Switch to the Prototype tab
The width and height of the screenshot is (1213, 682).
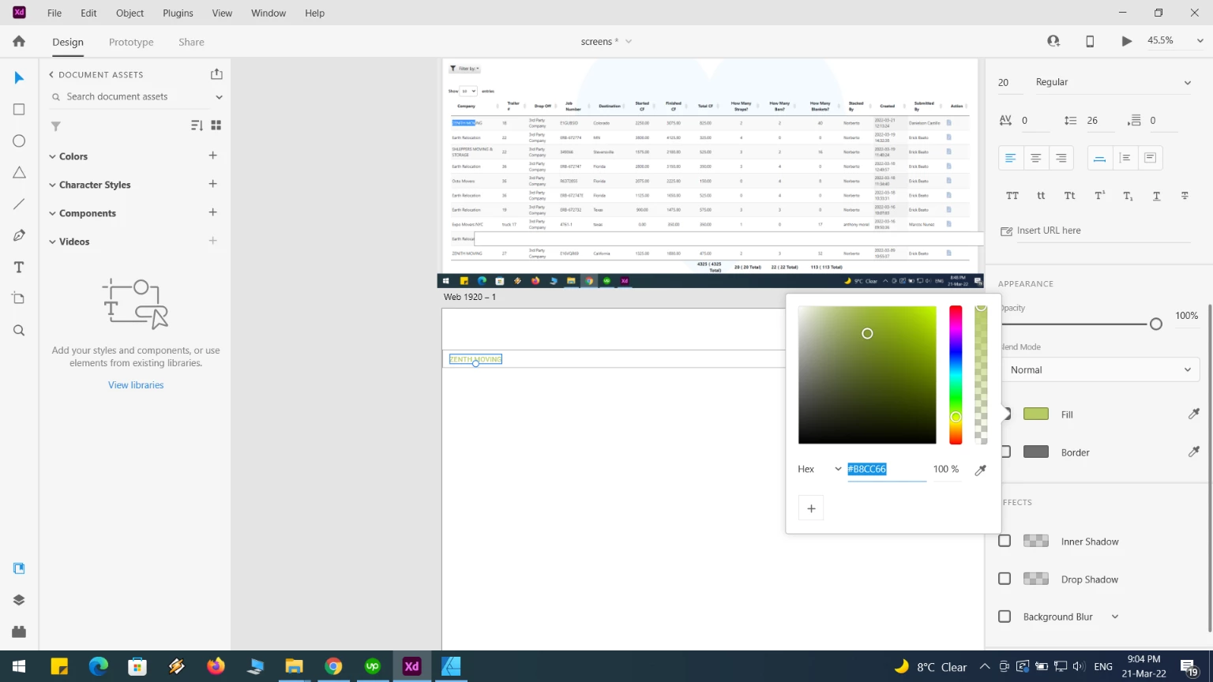click(131, 42)
